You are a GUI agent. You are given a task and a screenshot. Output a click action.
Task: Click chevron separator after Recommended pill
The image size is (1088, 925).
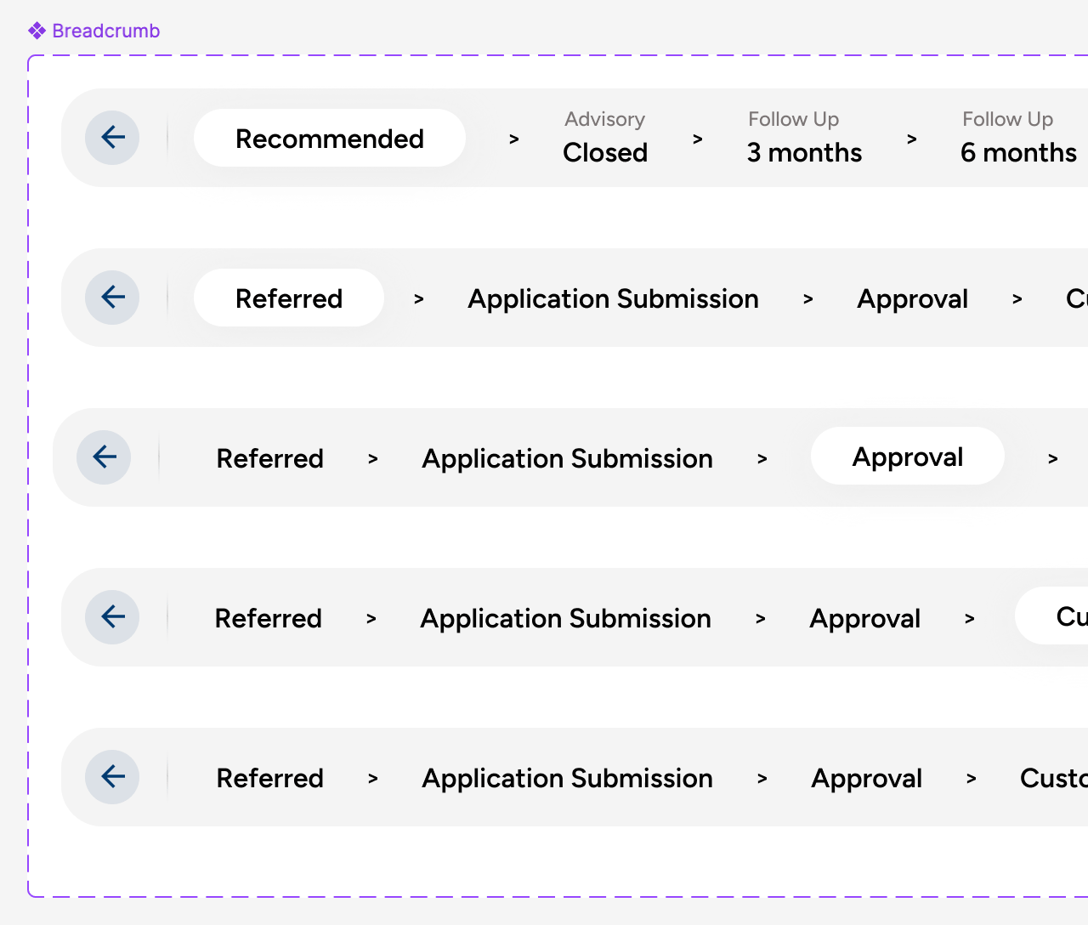514,139
